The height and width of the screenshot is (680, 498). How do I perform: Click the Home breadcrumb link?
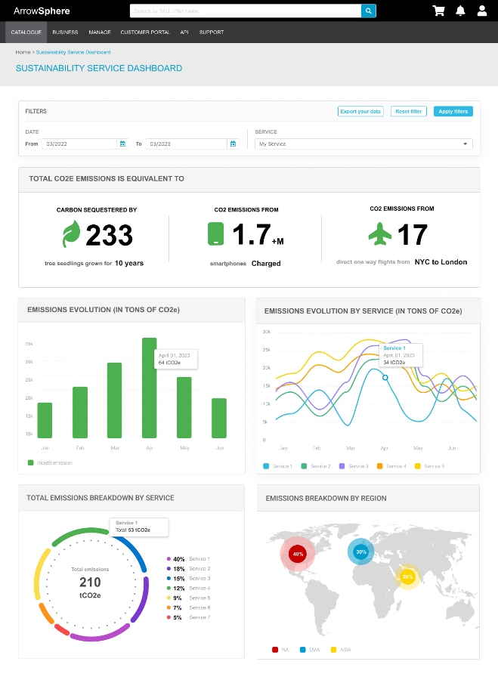23,52
